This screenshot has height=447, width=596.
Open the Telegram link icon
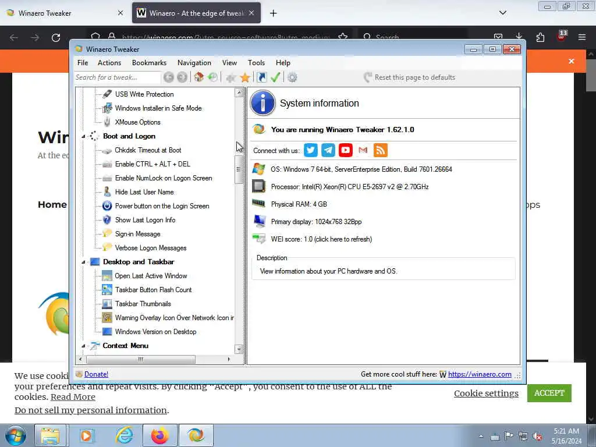pos(328,150)
